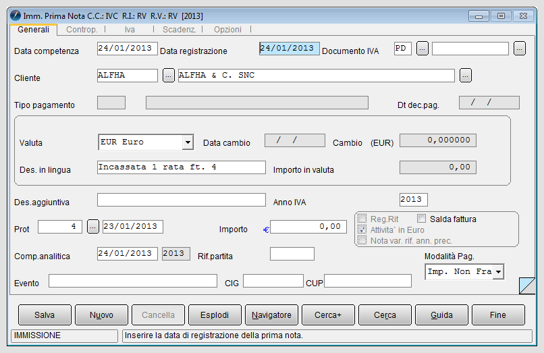Click the euro symbol beside Importo
Image resolution: width=544 pixels, height=353 pixels.
[266, 229]
